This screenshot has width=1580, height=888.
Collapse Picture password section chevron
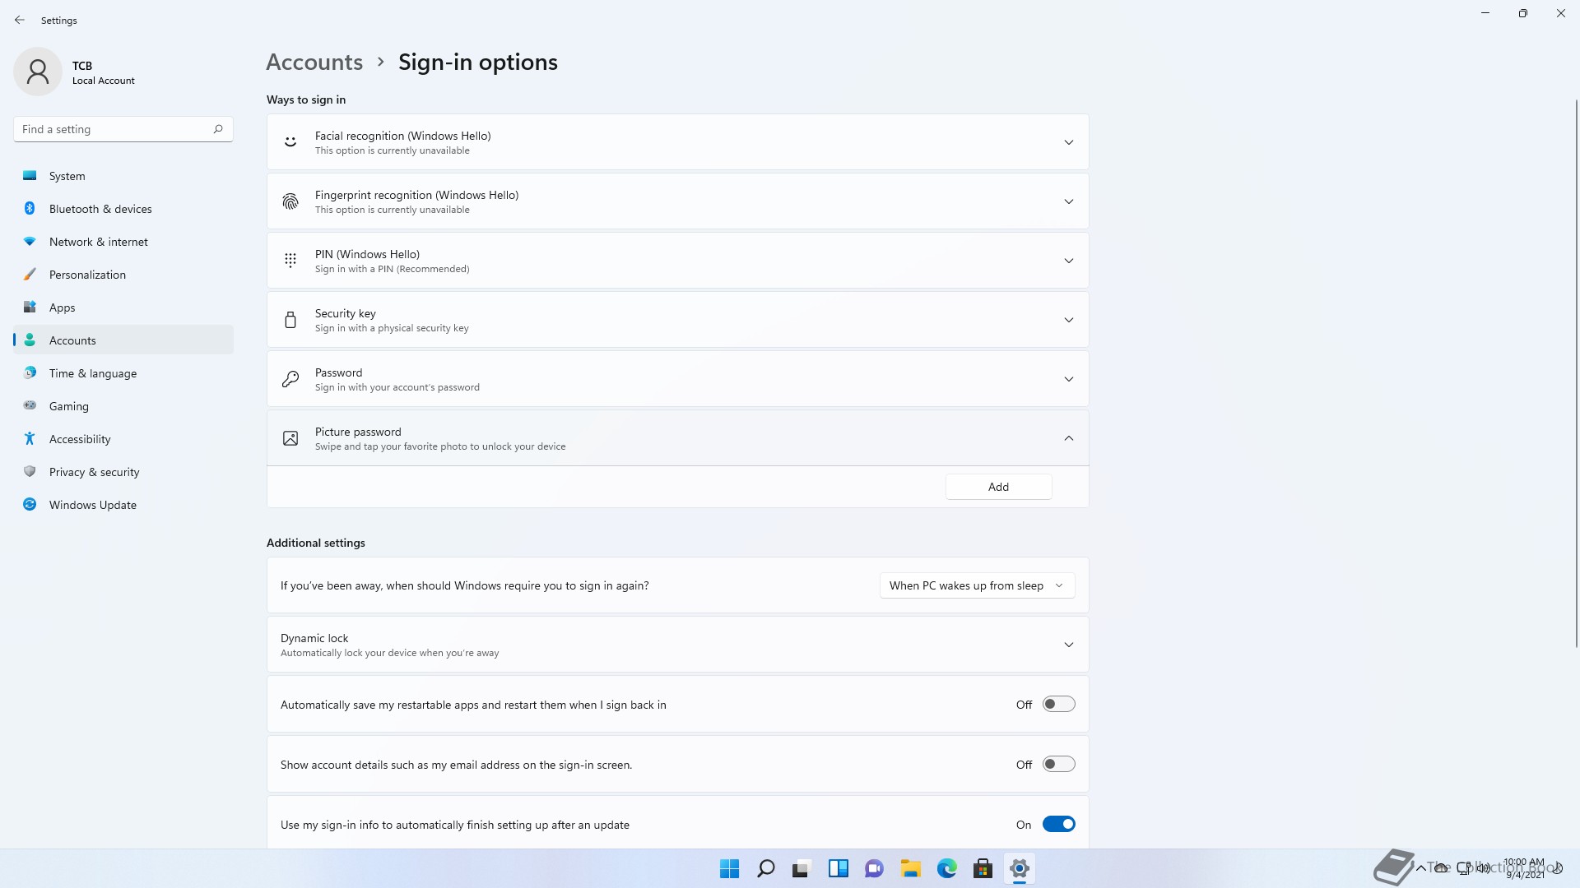(1068, 438)
